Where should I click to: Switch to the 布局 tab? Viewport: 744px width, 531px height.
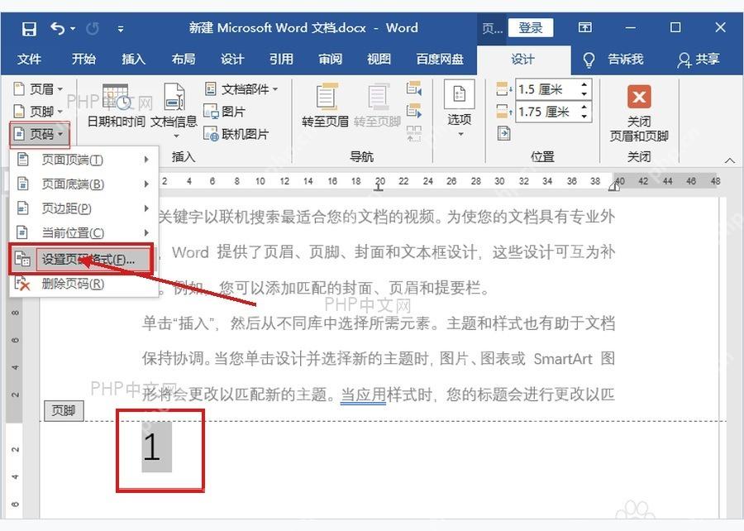pyautogui.click(x=184, y=60)
